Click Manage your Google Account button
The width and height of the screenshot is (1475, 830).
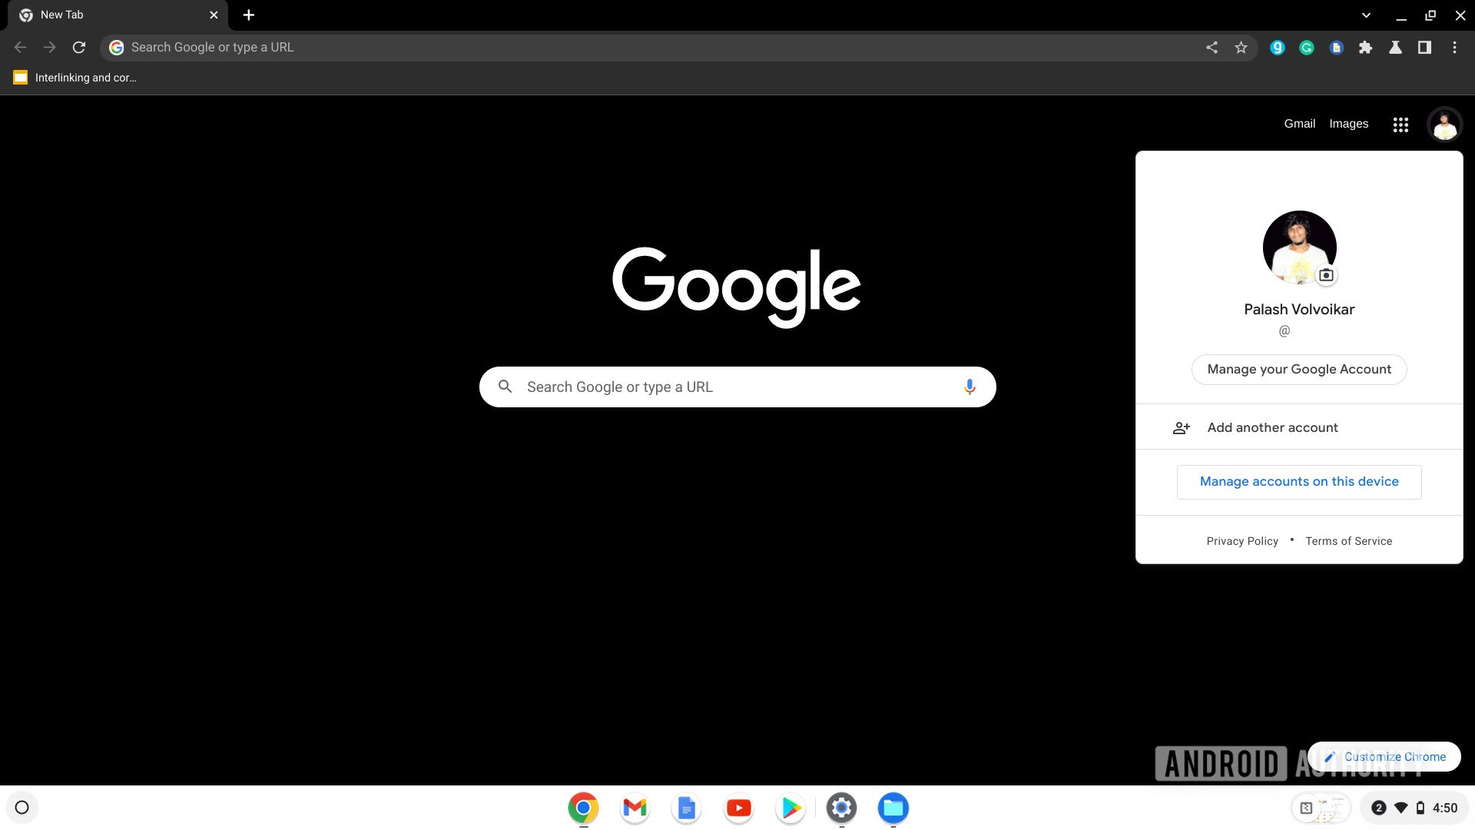[1299, 370]
